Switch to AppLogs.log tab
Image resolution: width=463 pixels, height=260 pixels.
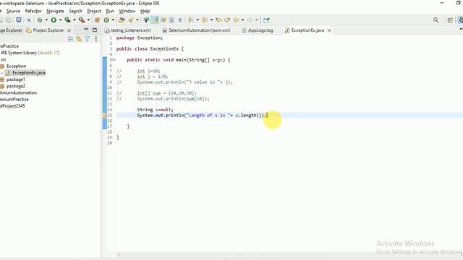pos(258,30)
